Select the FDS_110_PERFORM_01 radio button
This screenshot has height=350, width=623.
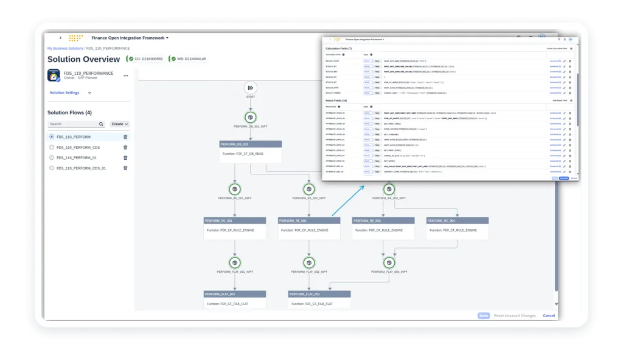[52, 157]
